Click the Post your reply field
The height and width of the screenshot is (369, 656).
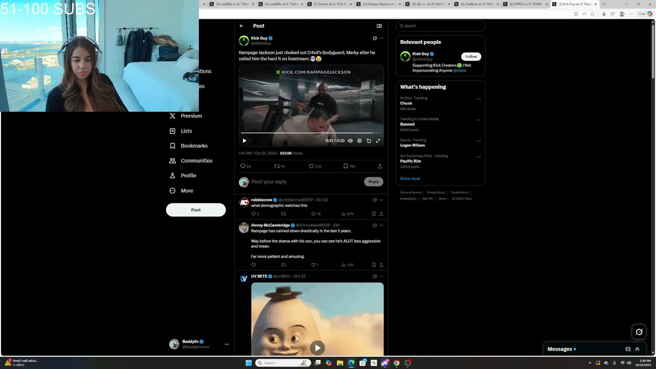pyautogui.click(x=306, y=181)
